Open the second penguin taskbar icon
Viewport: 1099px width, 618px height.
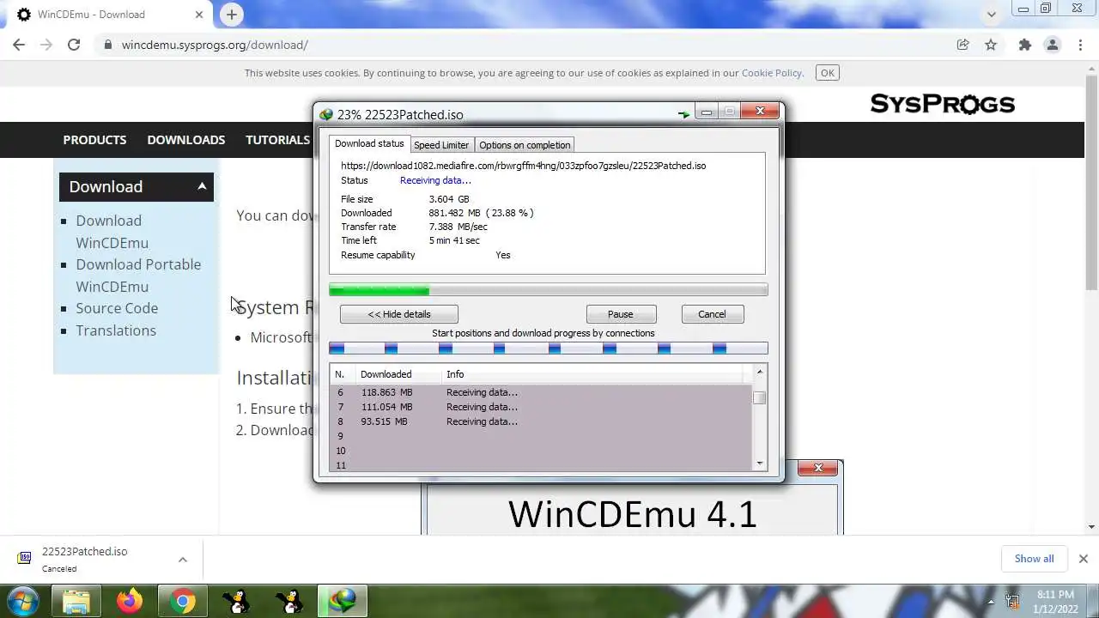point(290,601)
